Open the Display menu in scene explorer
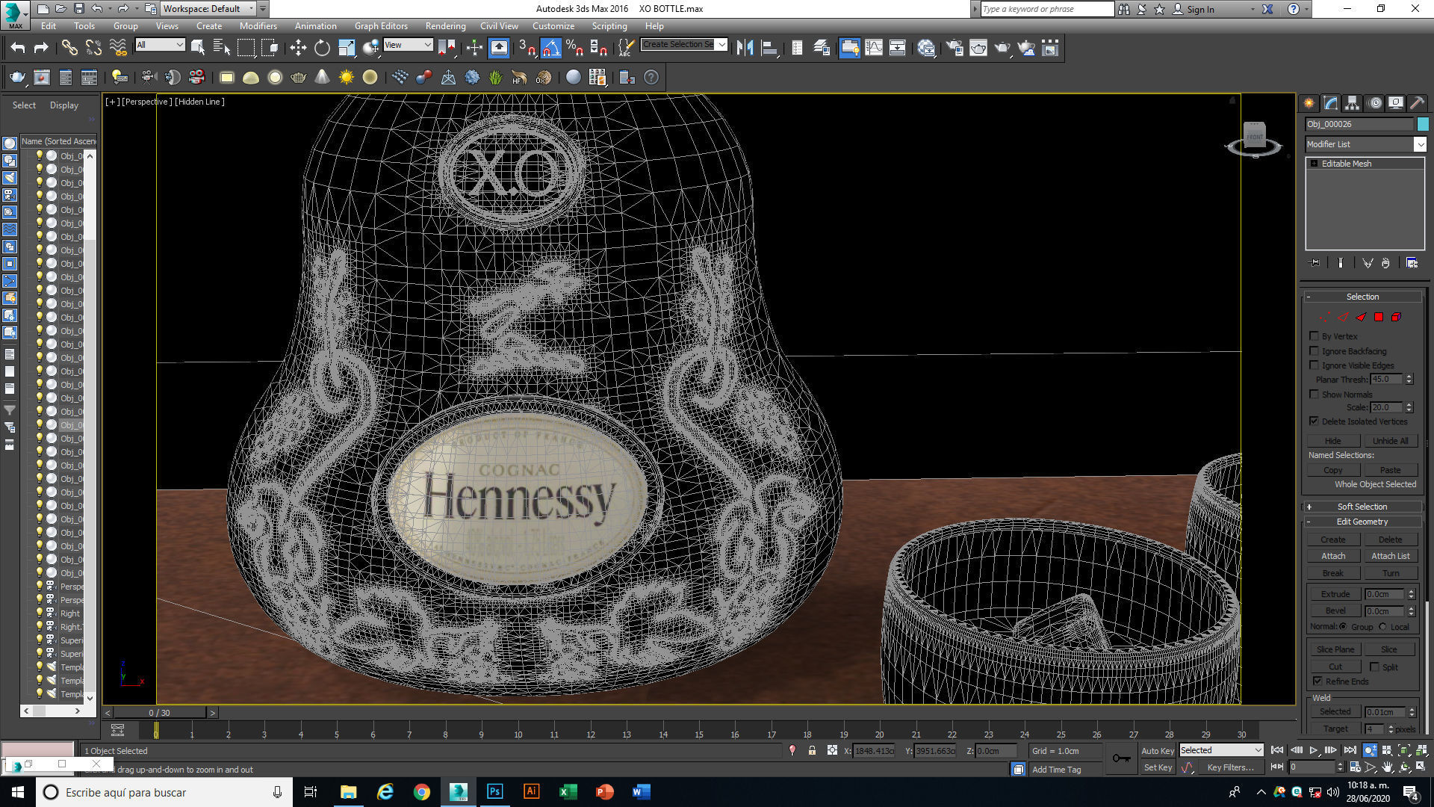The height and width of the screenshot is (807, 1434). pyautogui.click(x=64, y=105)
